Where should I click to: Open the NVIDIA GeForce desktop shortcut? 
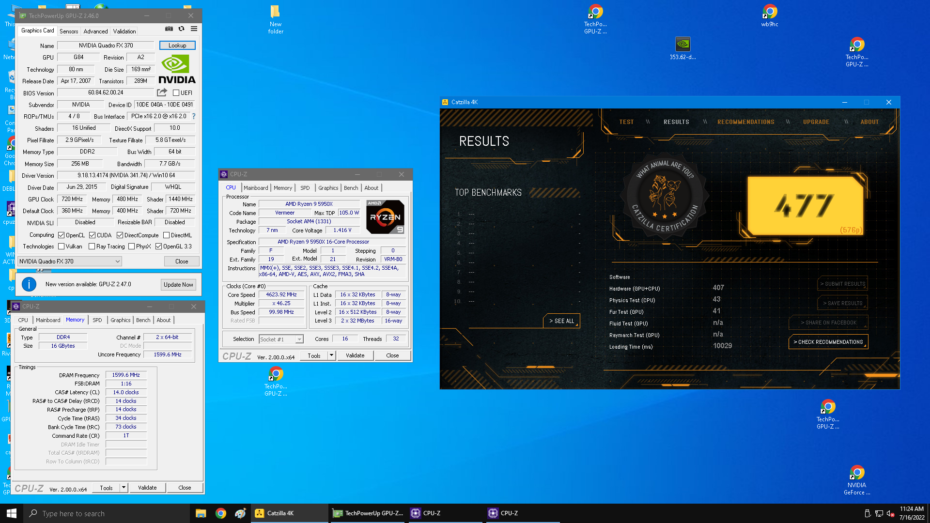[857, 480]
